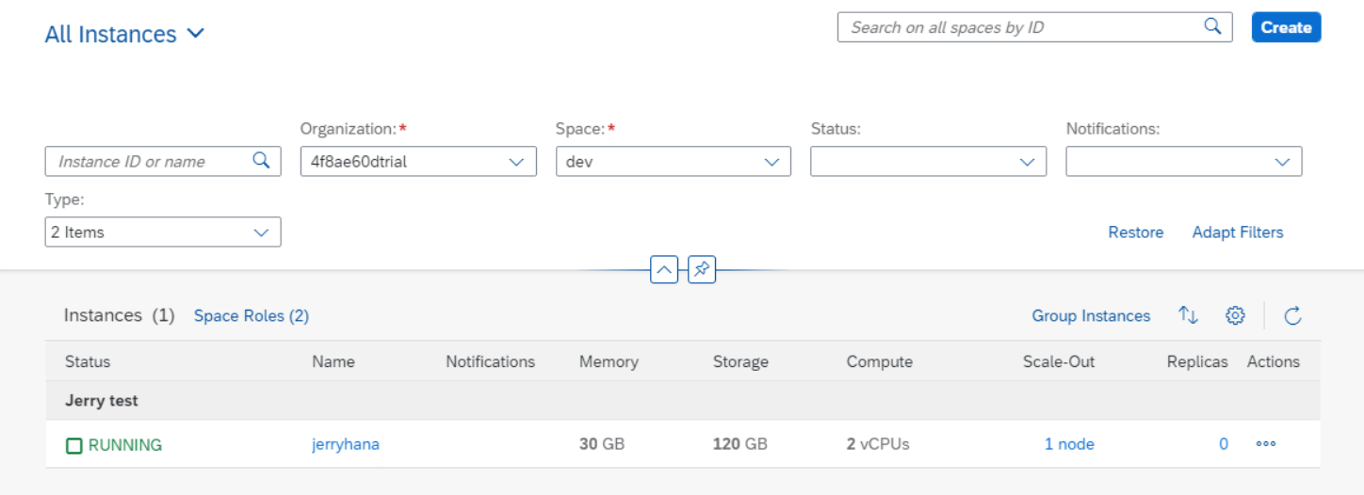Click the magnifier in the Instance ID field
The height and width of the screenshot is (495, 1364).
[261, 161]
